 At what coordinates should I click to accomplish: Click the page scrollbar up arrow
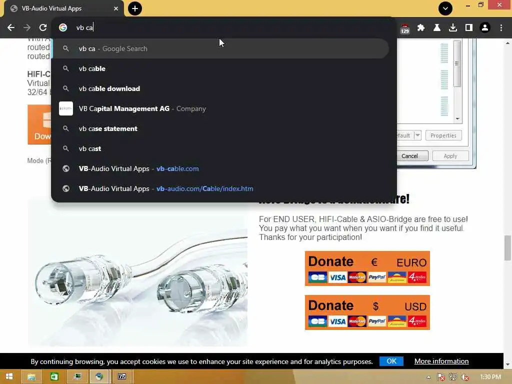pyautogui.click(x=508, y=43)
